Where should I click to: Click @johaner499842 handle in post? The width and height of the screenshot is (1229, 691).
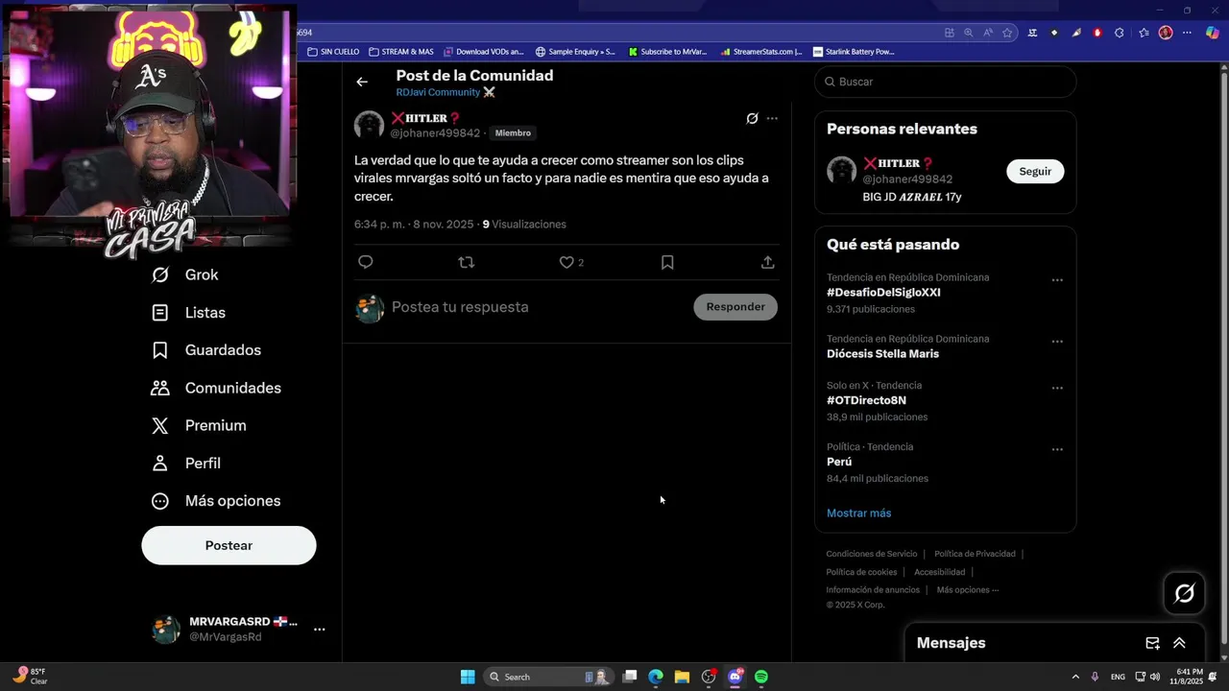435,133
